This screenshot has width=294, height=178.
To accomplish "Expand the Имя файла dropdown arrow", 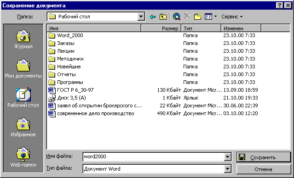I will 227,157.
